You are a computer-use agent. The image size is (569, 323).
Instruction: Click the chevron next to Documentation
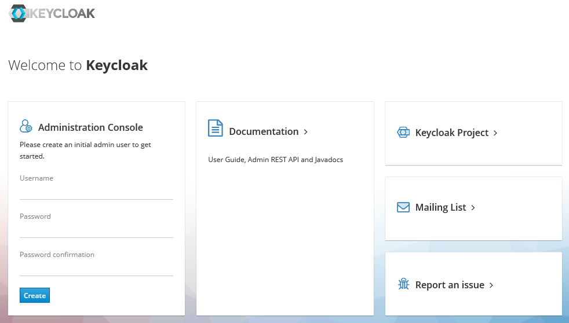(x=305, y=132)
